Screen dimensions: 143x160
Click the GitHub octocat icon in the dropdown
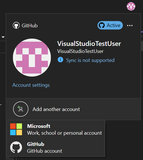tap(16, 147)
